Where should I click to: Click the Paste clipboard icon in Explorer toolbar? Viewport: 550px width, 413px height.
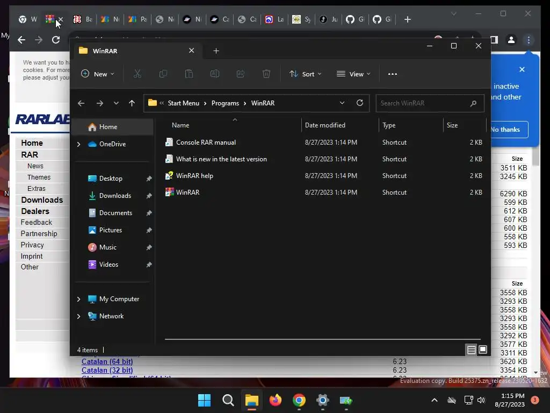pos(189,74)
